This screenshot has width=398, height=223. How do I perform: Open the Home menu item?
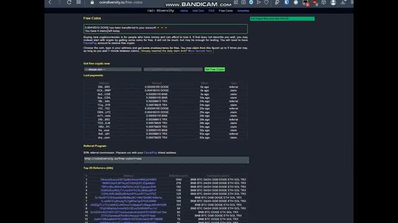[184, 11]
